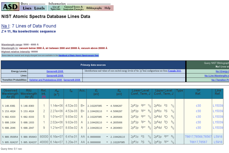Screen dimensions: 229x153
Task: Open T6617,T6567 TP reference
Action: [198, 142]
